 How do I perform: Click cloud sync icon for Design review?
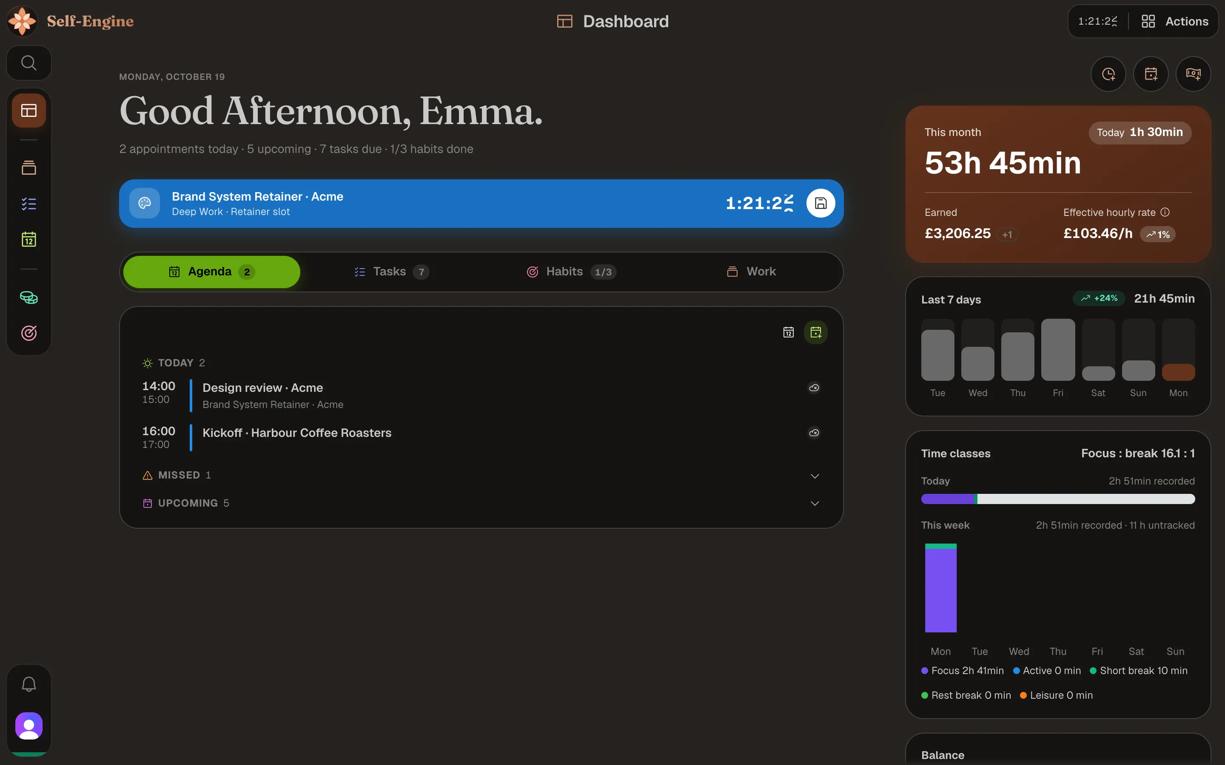click(814, 388)
